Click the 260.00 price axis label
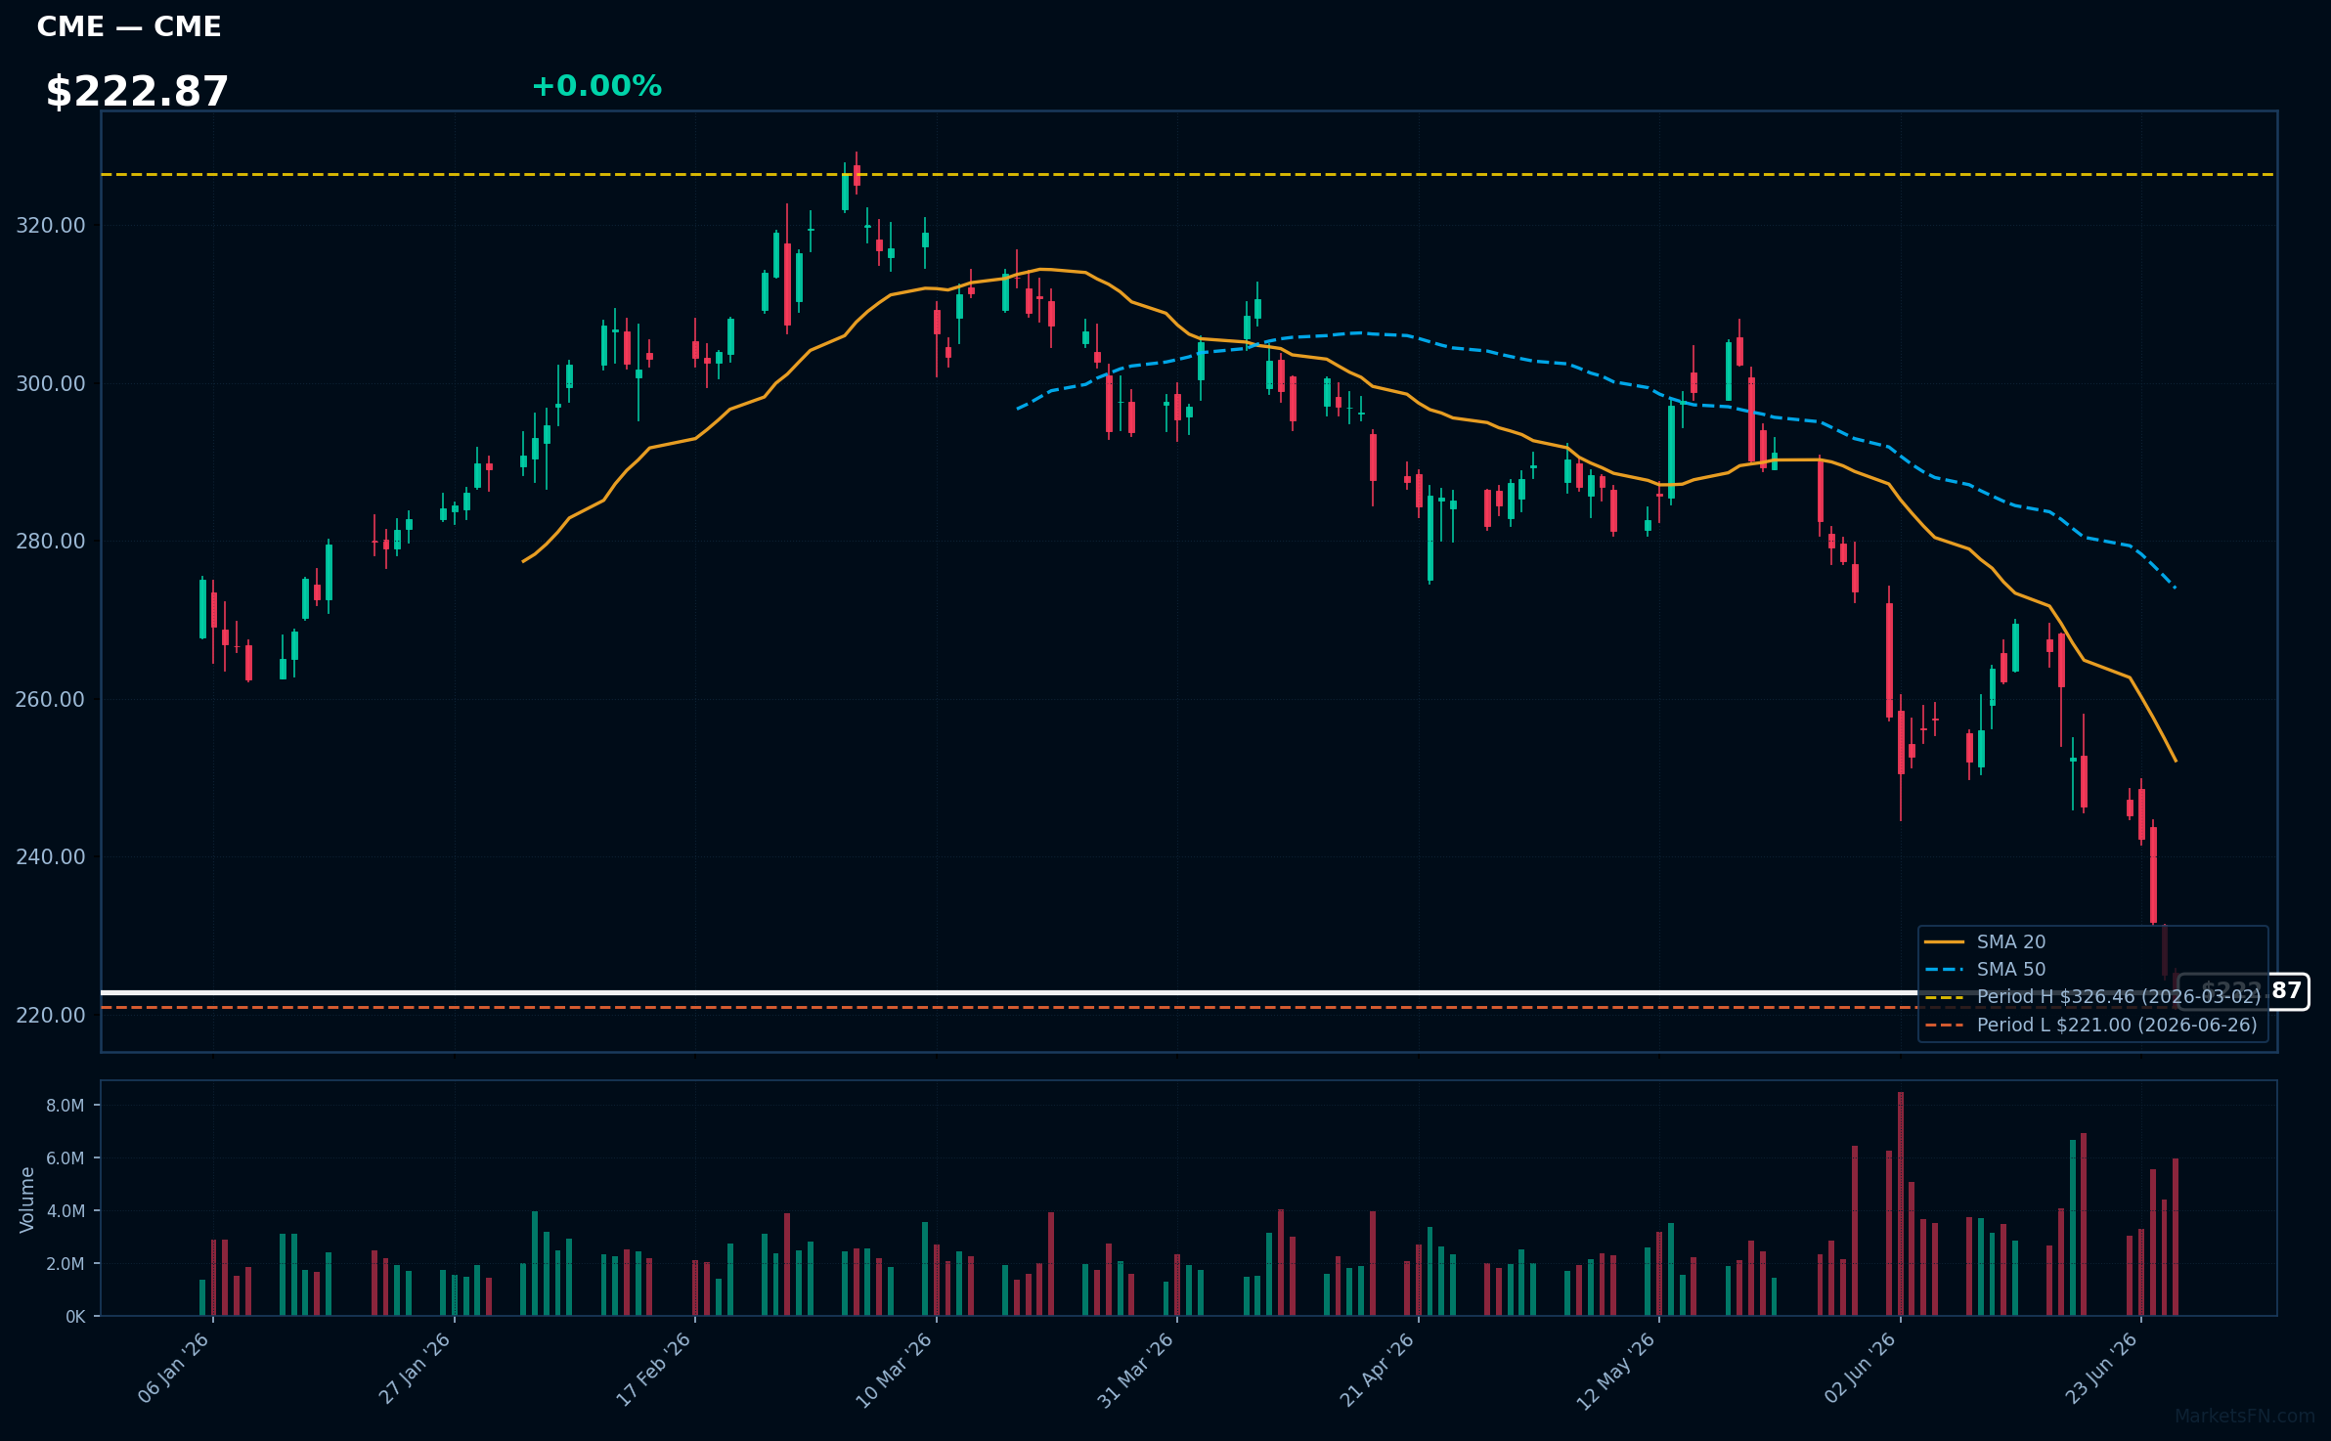 [51, 699]
